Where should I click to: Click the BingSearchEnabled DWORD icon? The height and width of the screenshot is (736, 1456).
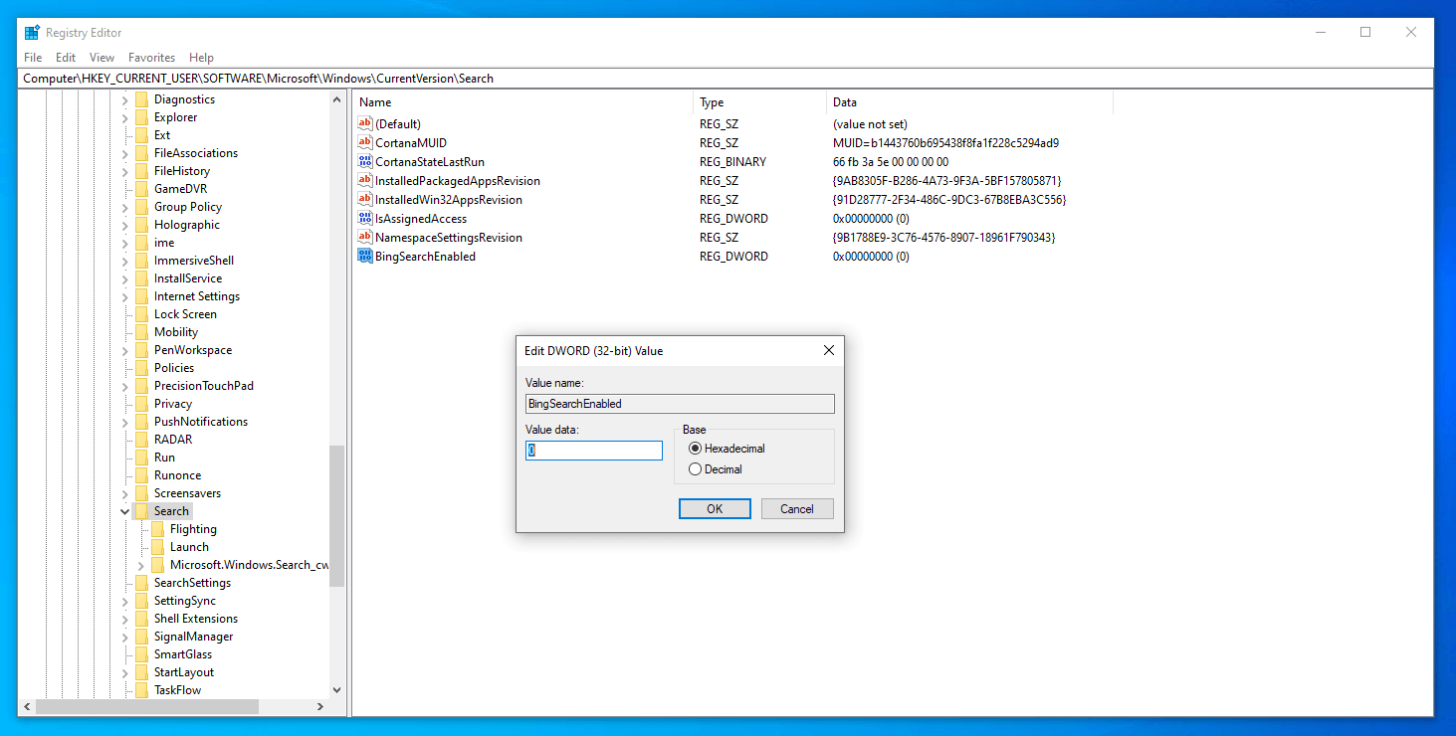click(x=364, y=257)
